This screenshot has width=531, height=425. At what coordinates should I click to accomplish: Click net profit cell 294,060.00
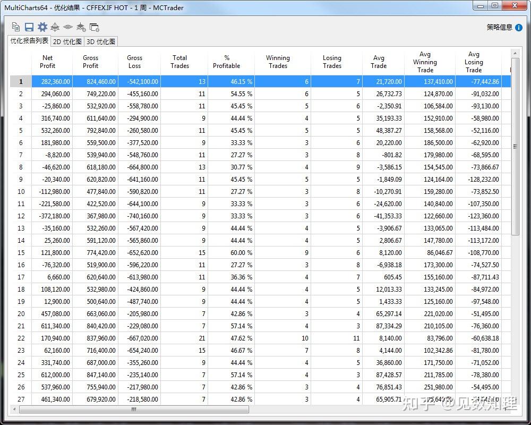(x=52, y=94)
